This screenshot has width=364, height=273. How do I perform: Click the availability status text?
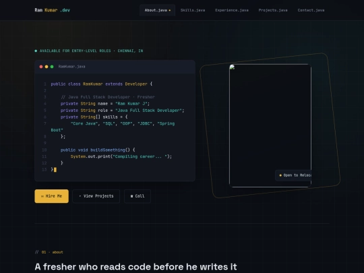(x=91, y=51)
